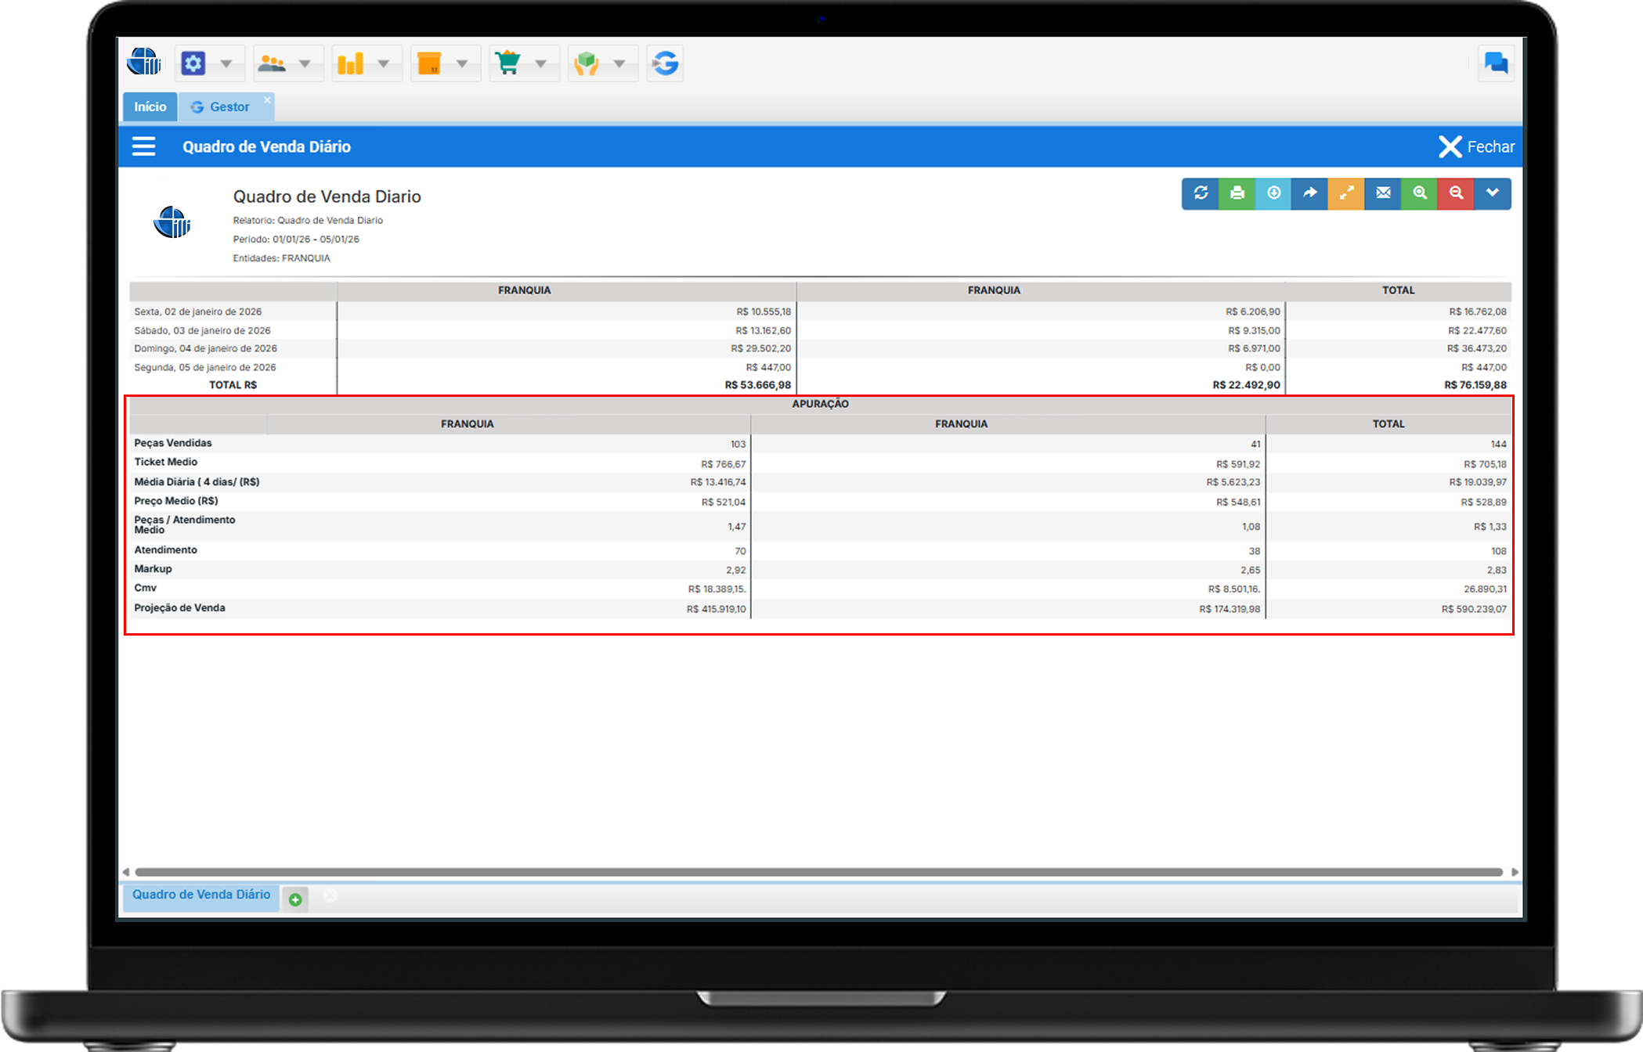Viewport: 1643px width, 1052px height.
Task: Open the hamburger side menu
Action: coord(143,147)
